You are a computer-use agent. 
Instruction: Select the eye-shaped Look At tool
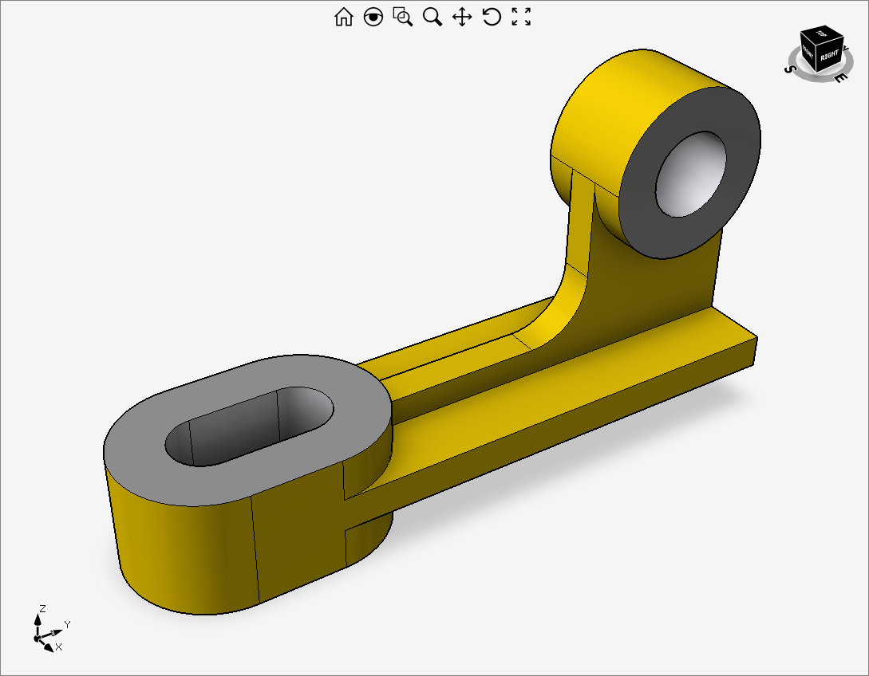[x=373, y=17]
